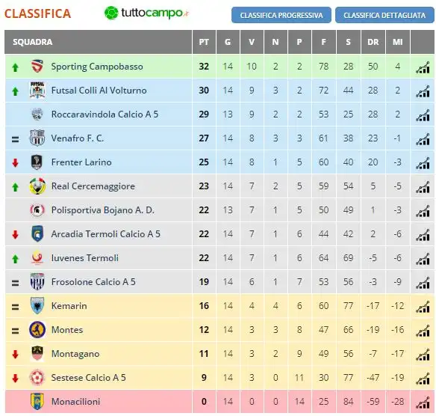Click the Sestese Calcio A 5 crest

point(37,378)
